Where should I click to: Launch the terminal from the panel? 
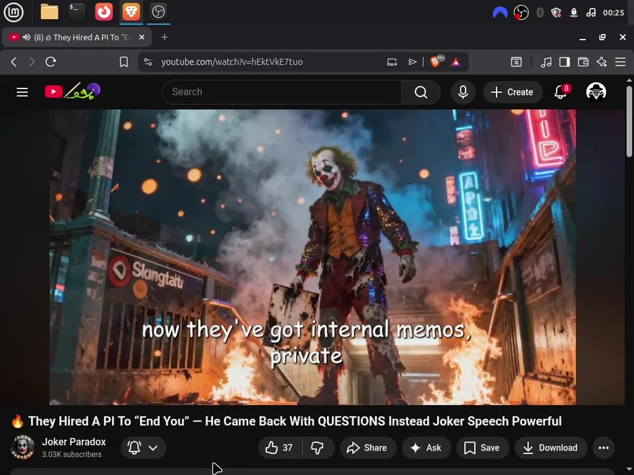tap(77, 12)
